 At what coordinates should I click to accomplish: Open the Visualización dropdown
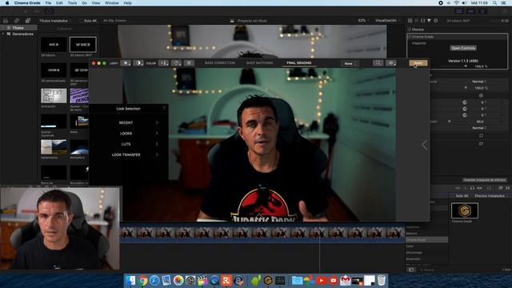coord(387,21)
